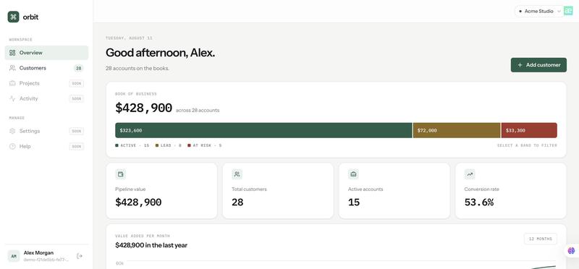579x269 pixels.
Task: Click the Total customers people icon
Action: coord(237,174)
